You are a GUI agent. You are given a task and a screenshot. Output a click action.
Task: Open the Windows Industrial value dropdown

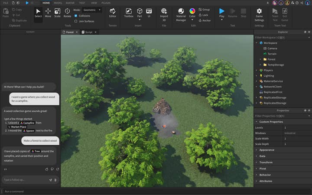[x=297, y=133]
